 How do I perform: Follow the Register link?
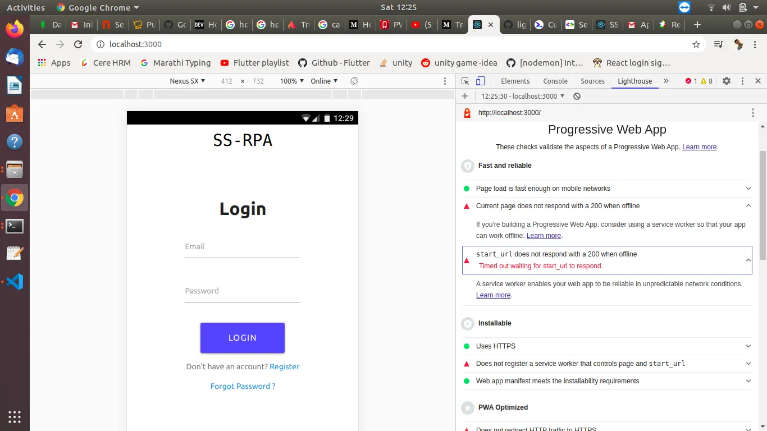(285, 366)
